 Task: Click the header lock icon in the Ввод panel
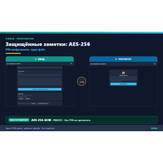(7, 64)
